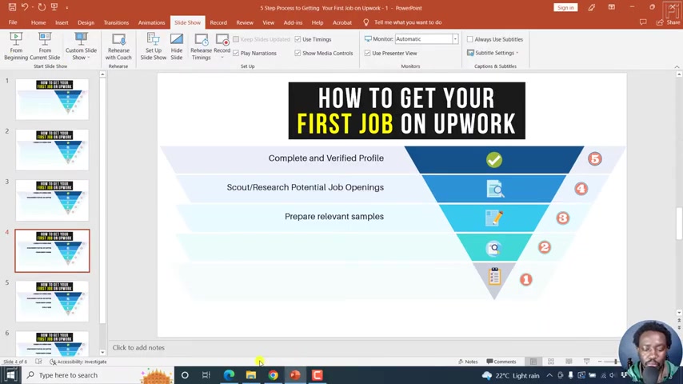Screen dimensions: 683x384
Task: Select slide 1 thumbnail
Action: pos(52,99)
